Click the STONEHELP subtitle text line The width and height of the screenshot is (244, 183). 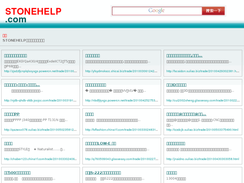click(23, 41)
